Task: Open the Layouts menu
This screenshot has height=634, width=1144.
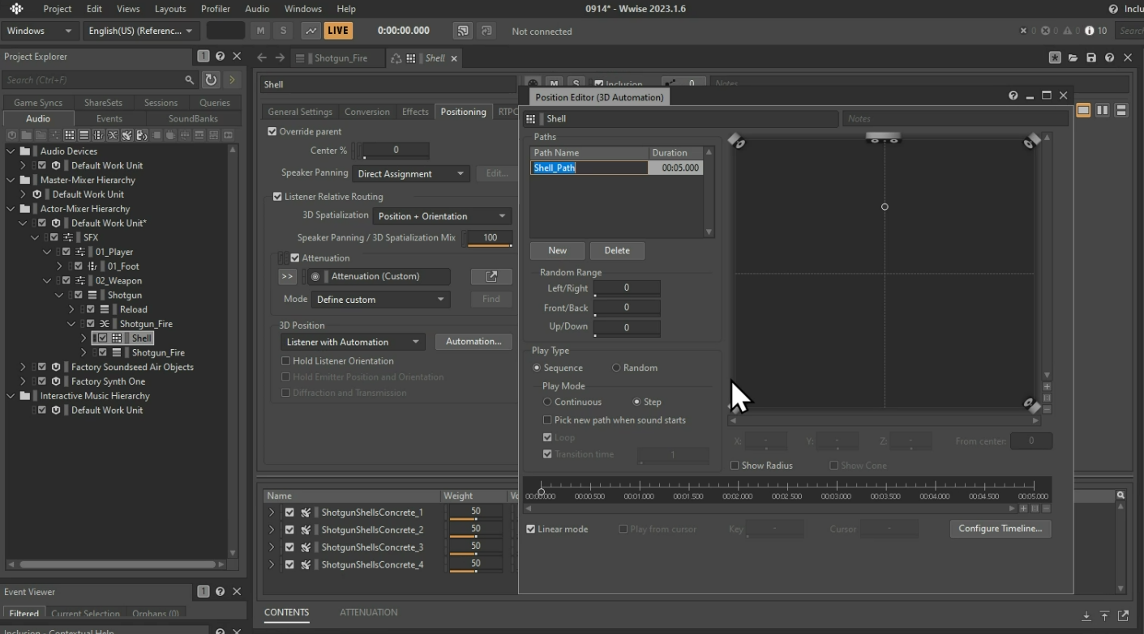Action: (x=170, y=9)
